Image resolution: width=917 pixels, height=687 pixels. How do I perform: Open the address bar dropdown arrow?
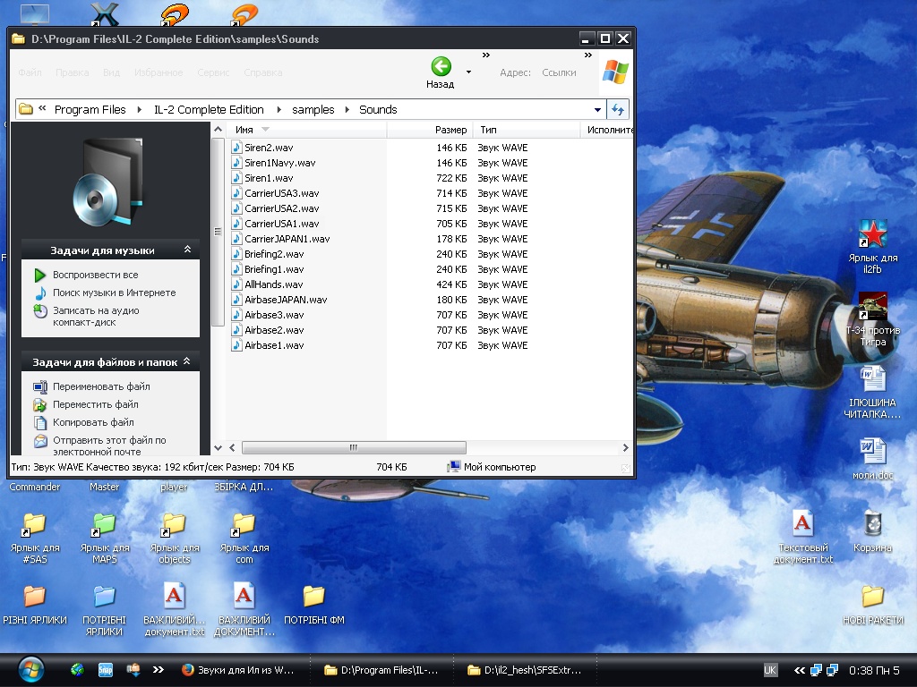pyautogui.click(x=597, y=110)
